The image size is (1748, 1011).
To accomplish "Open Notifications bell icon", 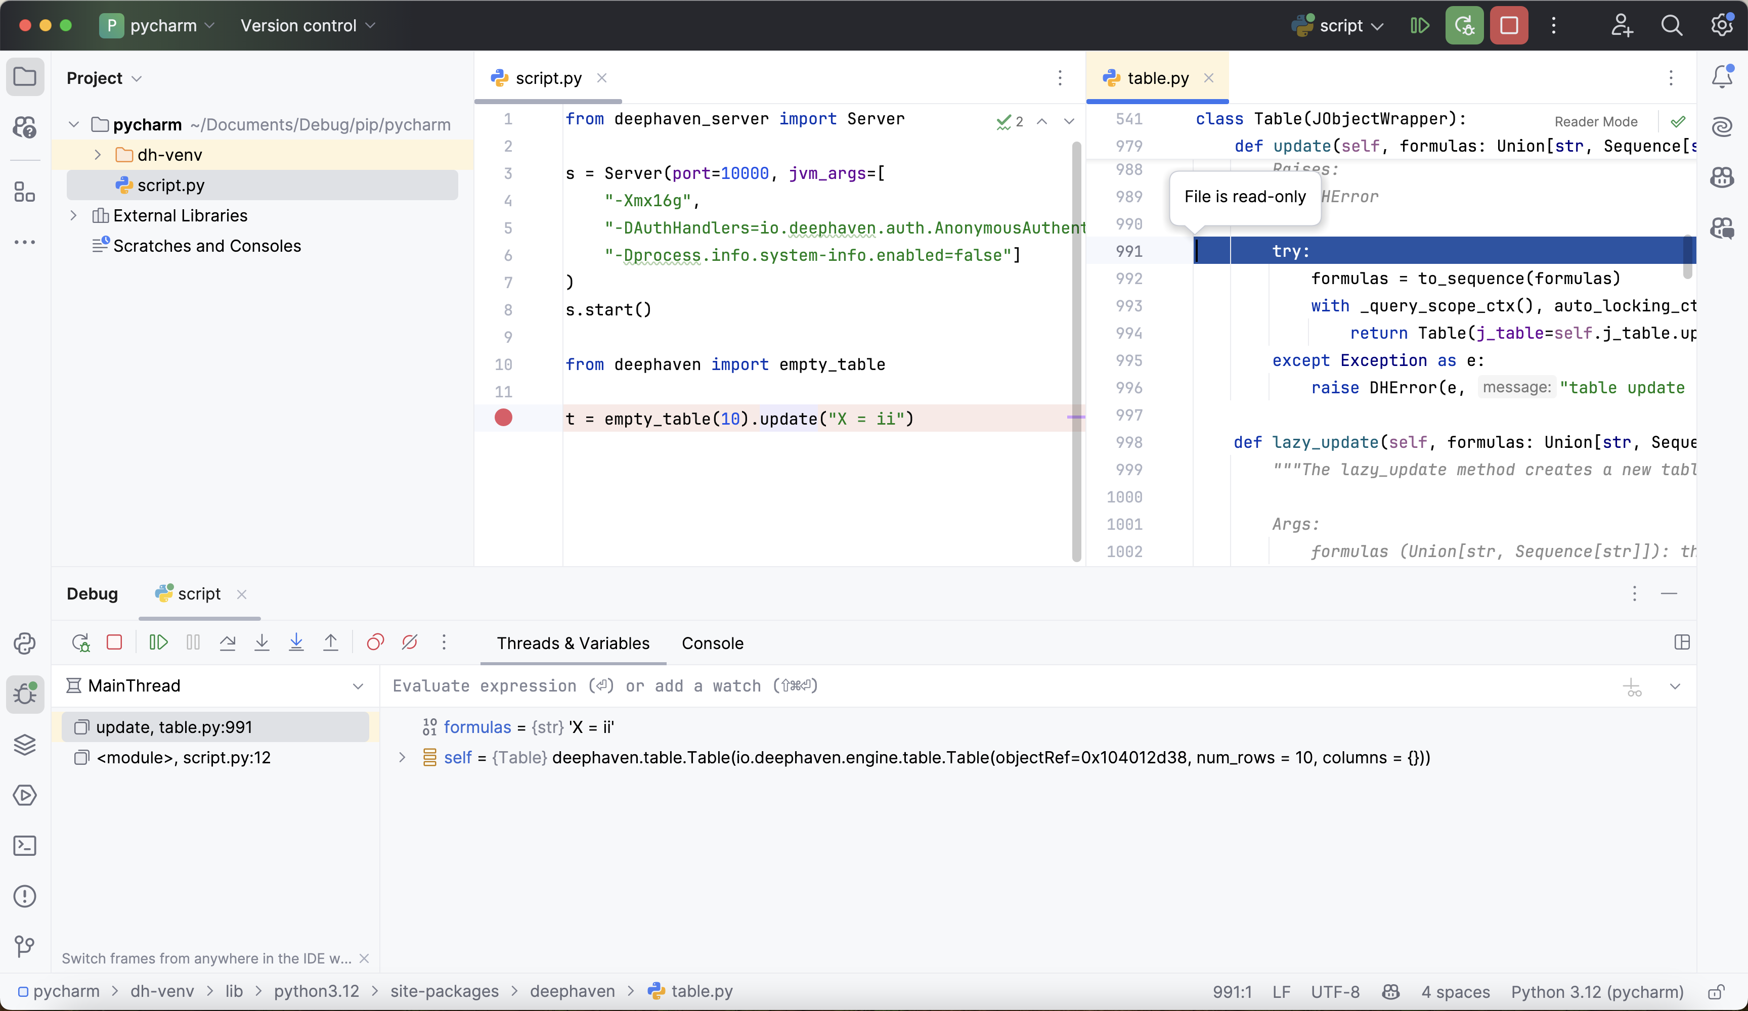I will coord(1722,77).
